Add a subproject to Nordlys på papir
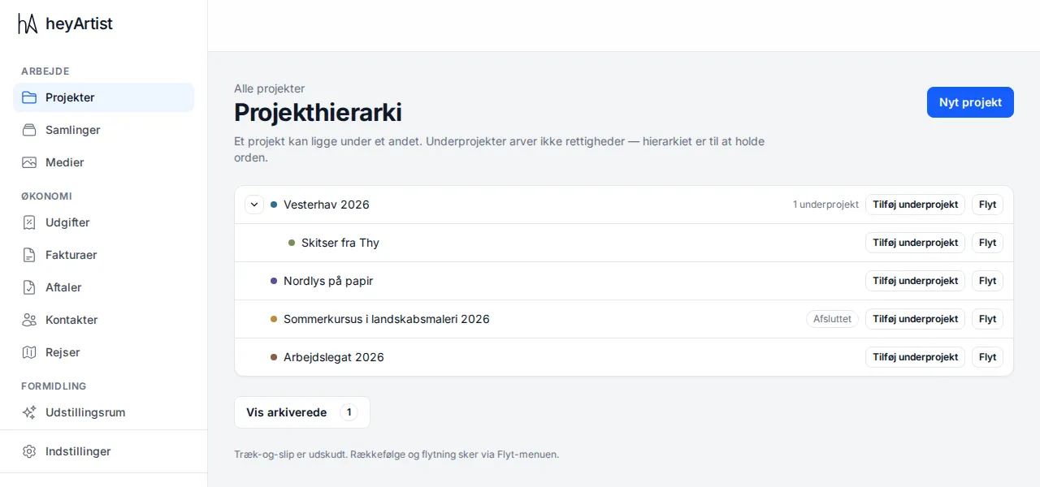The width and height of the screenshot is (1040, 487). (915, 281)
